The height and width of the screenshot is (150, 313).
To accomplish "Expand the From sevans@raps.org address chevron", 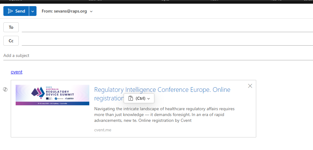I will click(x=91, y=11).
